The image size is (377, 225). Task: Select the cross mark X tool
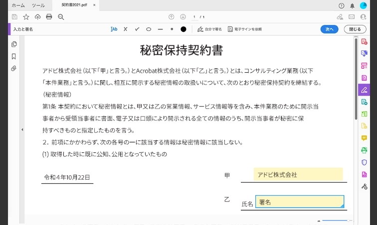coord(126,29)
